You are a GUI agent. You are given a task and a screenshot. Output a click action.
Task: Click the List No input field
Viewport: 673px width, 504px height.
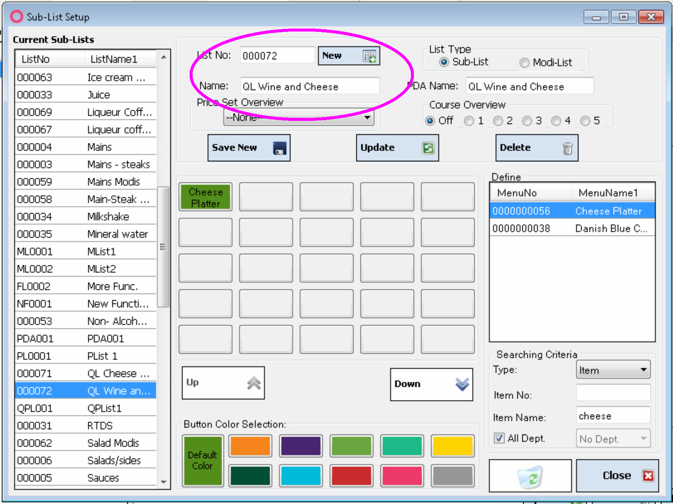277,56
